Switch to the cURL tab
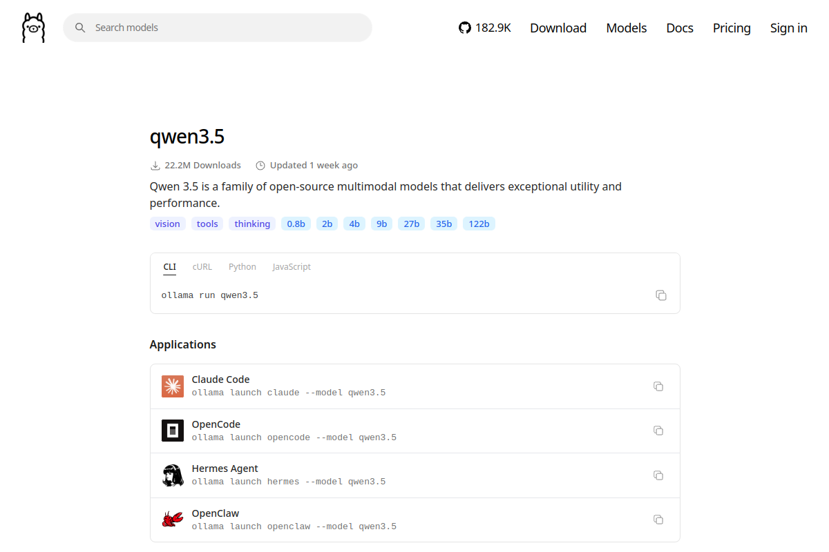Viewport: 829px width, 552px height. (x=202, y=267)
